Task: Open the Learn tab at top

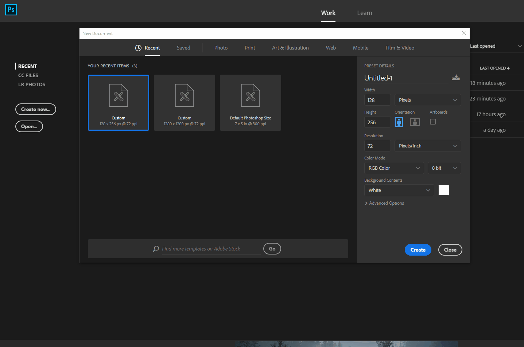Action: pos(365,13)
